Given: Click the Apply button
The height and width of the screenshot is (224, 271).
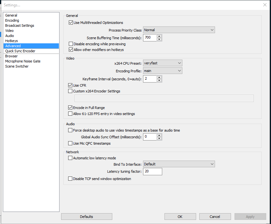Looking at the screenshot, I should pos(250,217).
